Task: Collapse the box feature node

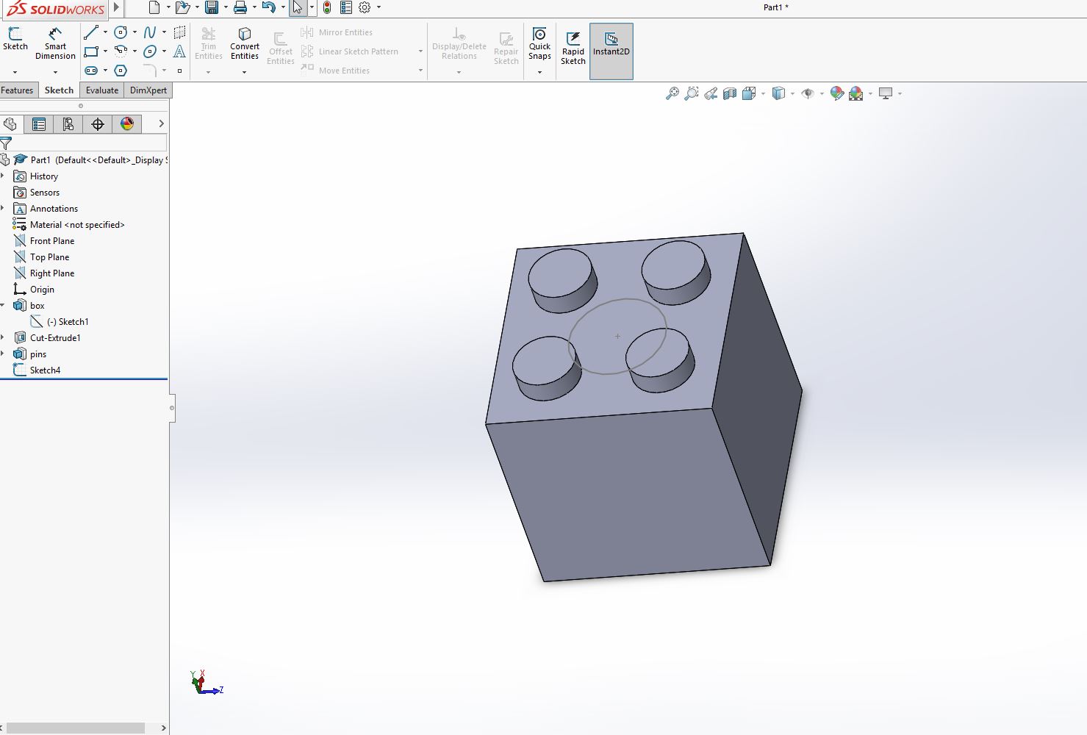Action: pos(3,306)
